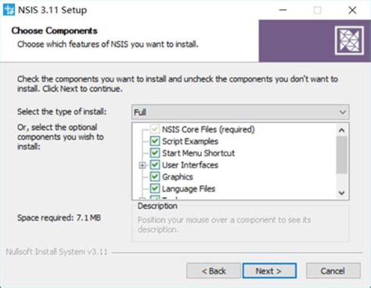The width and height of the screenshot is (371, 288).
Task: Uncheck the Graphics component checkbox
Action: 155,177
